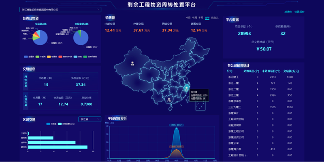Image resolution: width=324 pixels, height=162 pixels.
Task: Click 29.60 in the 三五九建工 row
Action: pos(290,107)
